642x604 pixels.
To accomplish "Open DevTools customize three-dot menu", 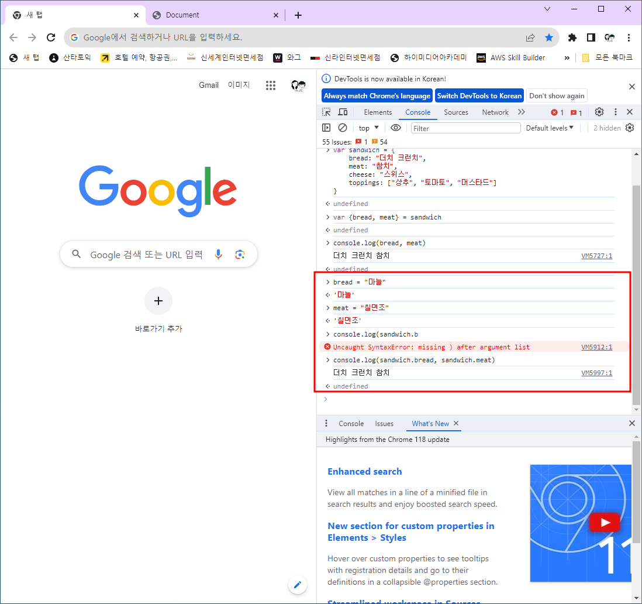I will tap(615, 112).
